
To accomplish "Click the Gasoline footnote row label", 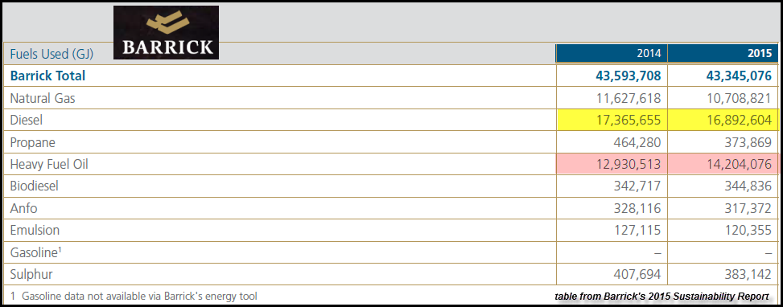I will (35, 252).
